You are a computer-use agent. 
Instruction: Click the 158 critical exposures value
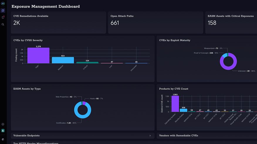point(212,23)
